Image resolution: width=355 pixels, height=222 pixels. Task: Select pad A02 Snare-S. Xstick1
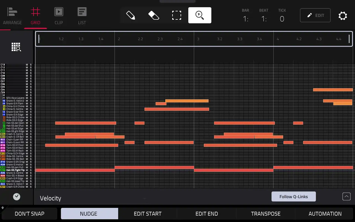(12, 184)
